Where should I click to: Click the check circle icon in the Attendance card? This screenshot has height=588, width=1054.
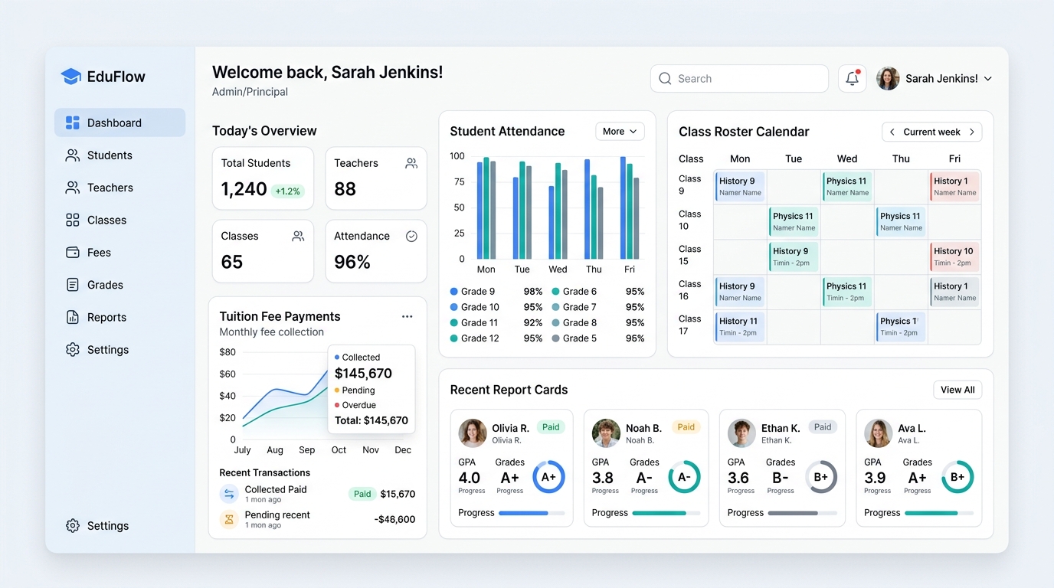click(x=411, y=237)
